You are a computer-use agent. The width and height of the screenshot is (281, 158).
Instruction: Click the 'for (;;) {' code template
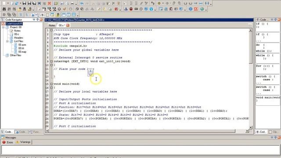268,69
